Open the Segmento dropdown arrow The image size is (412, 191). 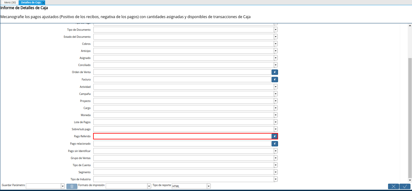[x=276, y=172]
